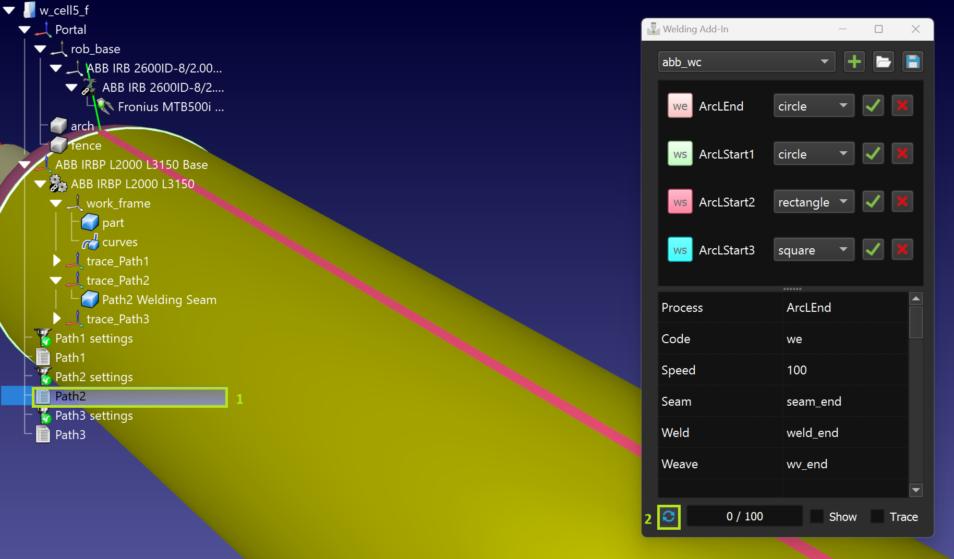Screen dimensions: 954x559
Task: Apply ArcLStart3 with its green checkmark
Action: 873,250
